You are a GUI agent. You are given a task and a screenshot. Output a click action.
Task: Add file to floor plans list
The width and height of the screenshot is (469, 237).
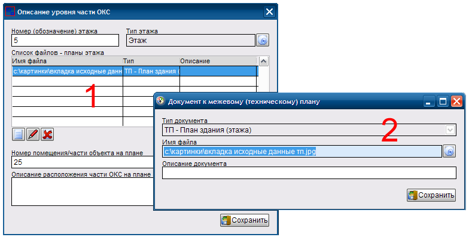point(18,134)
